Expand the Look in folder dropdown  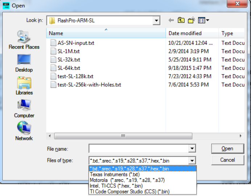(156, 20)
